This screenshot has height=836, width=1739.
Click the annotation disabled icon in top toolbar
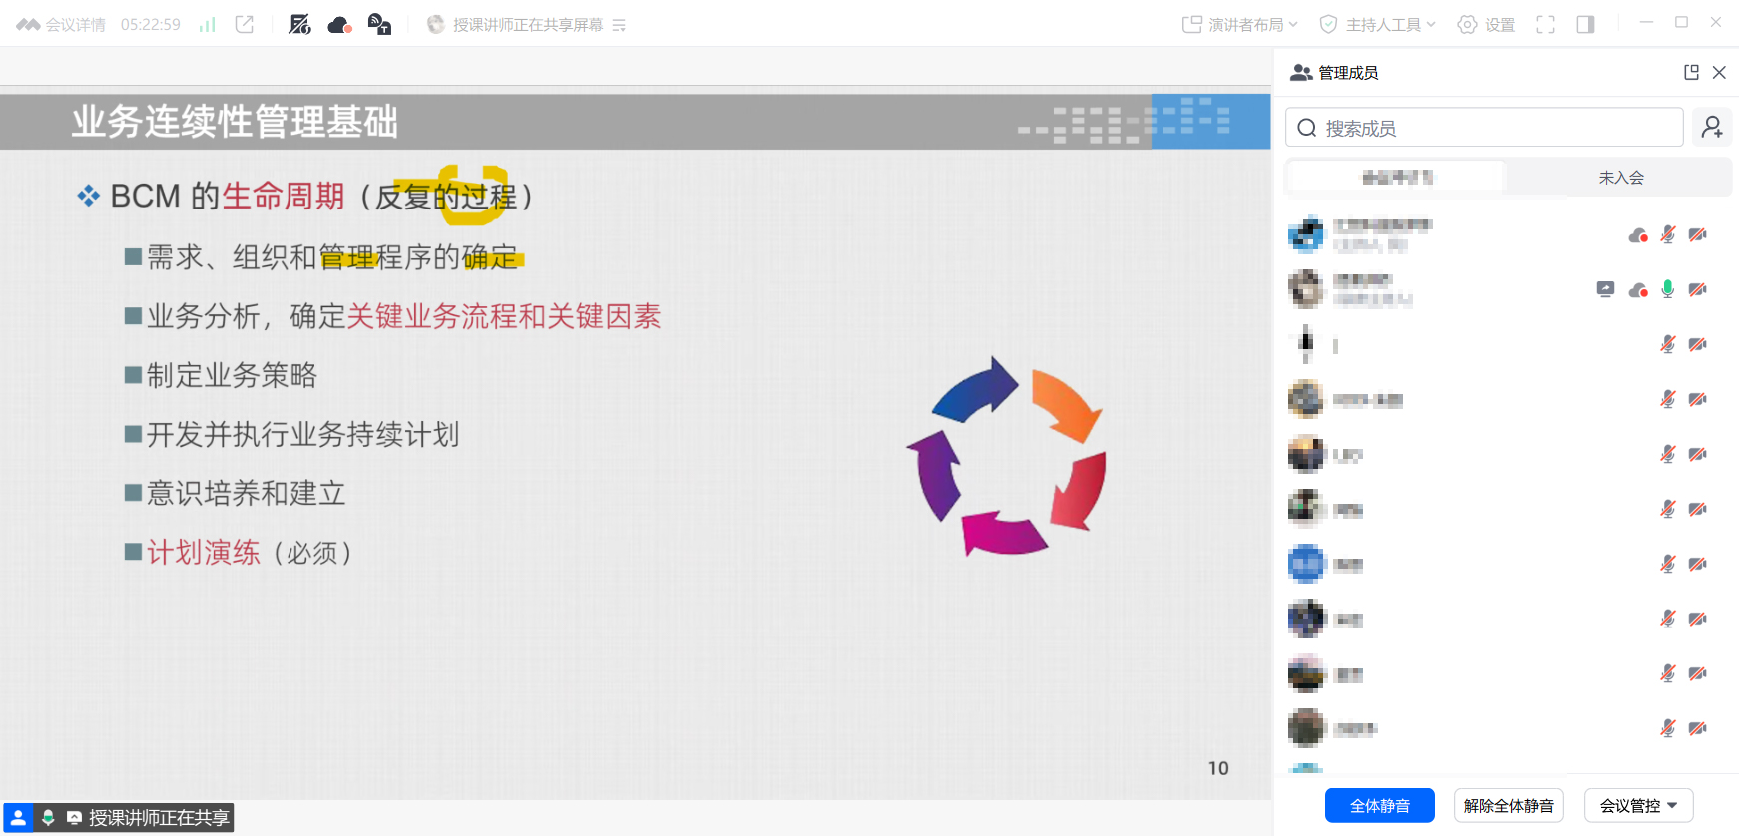299,25
